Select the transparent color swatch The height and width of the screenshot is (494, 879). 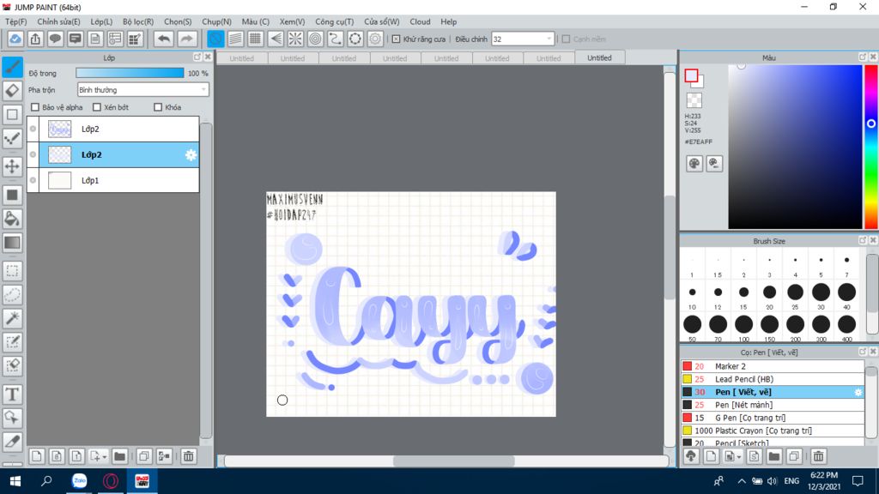point(694,100)
